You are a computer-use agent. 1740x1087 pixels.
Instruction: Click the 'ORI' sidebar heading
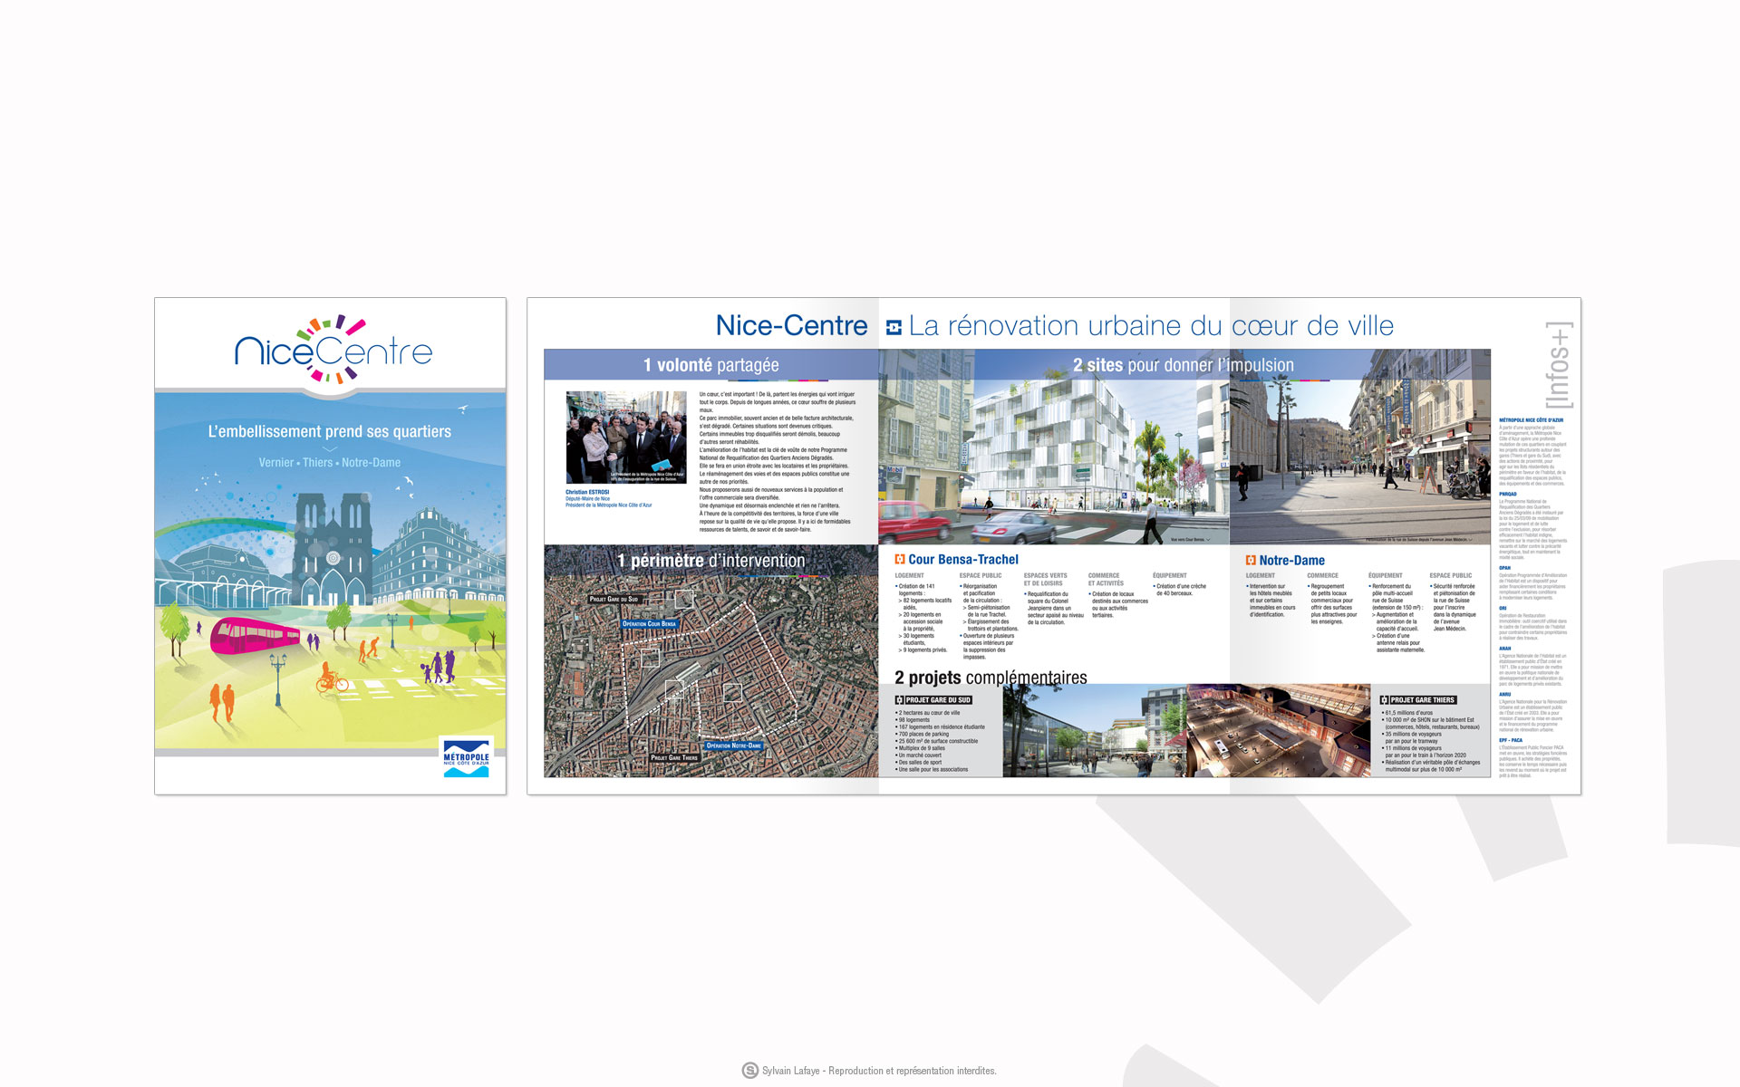[1503, 608]
